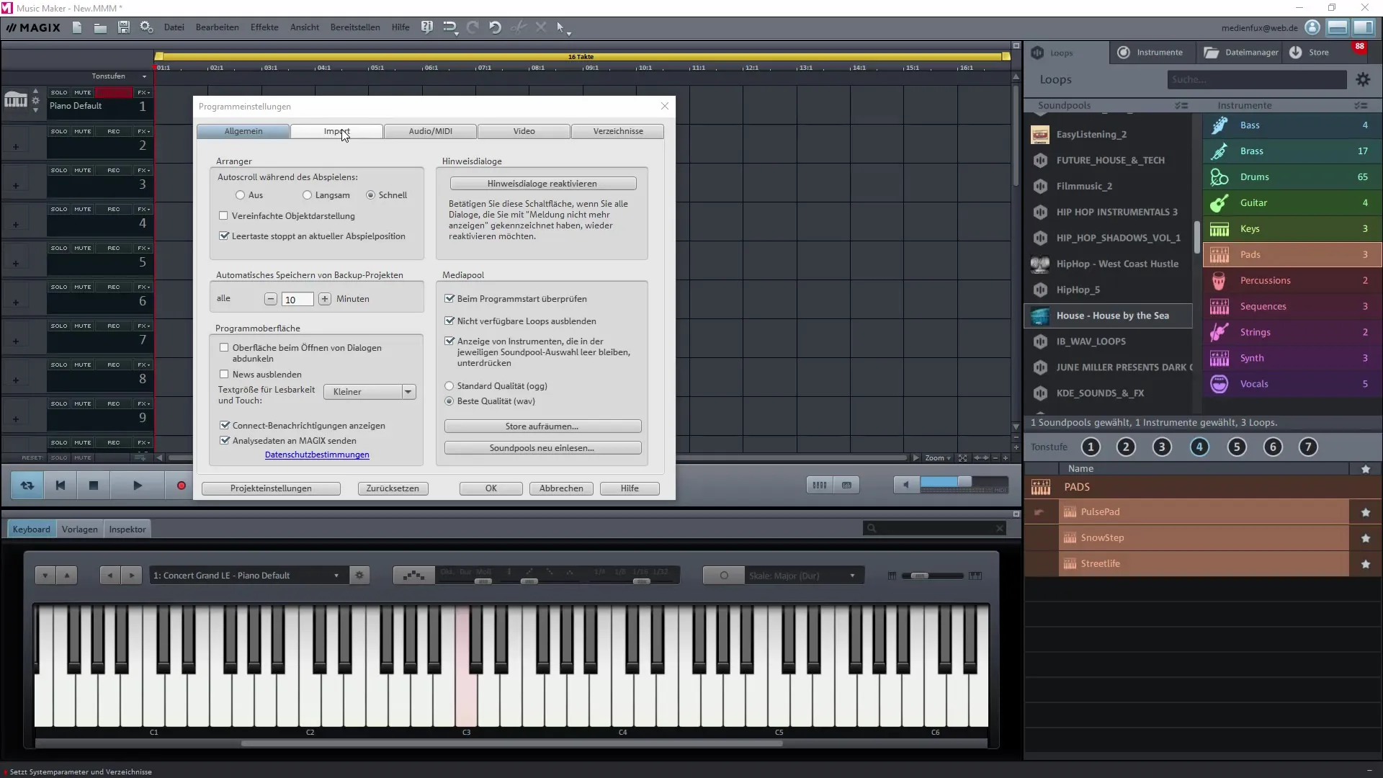The image size is (1383, 778).
Task: Select the Synth instrument category
Action: [x=1292, y=359]
